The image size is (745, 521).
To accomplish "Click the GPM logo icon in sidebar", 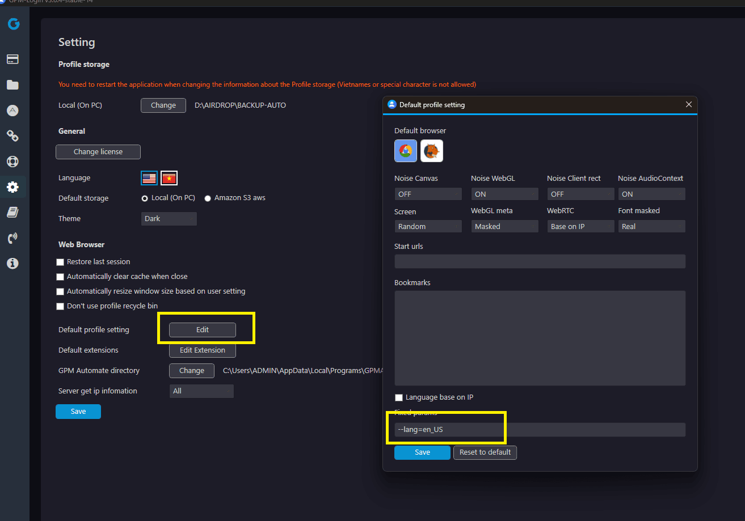I will [x=14, y=24].
